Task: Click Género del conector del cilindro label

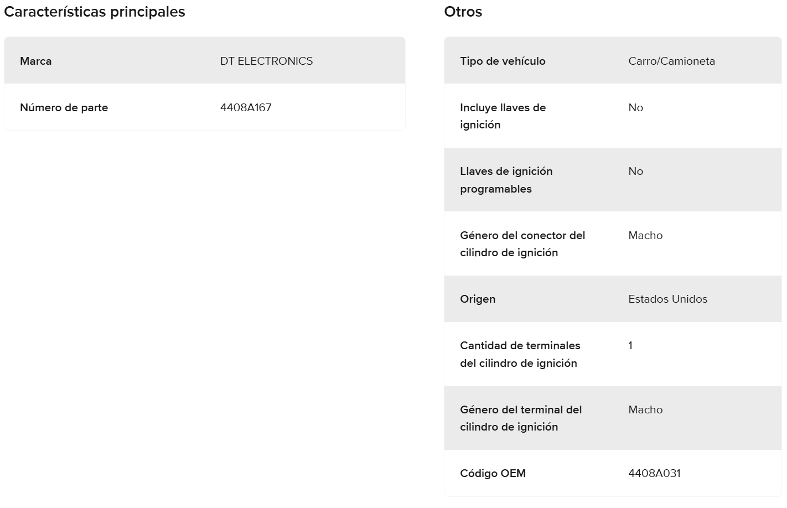Action: tap(522, 244)
